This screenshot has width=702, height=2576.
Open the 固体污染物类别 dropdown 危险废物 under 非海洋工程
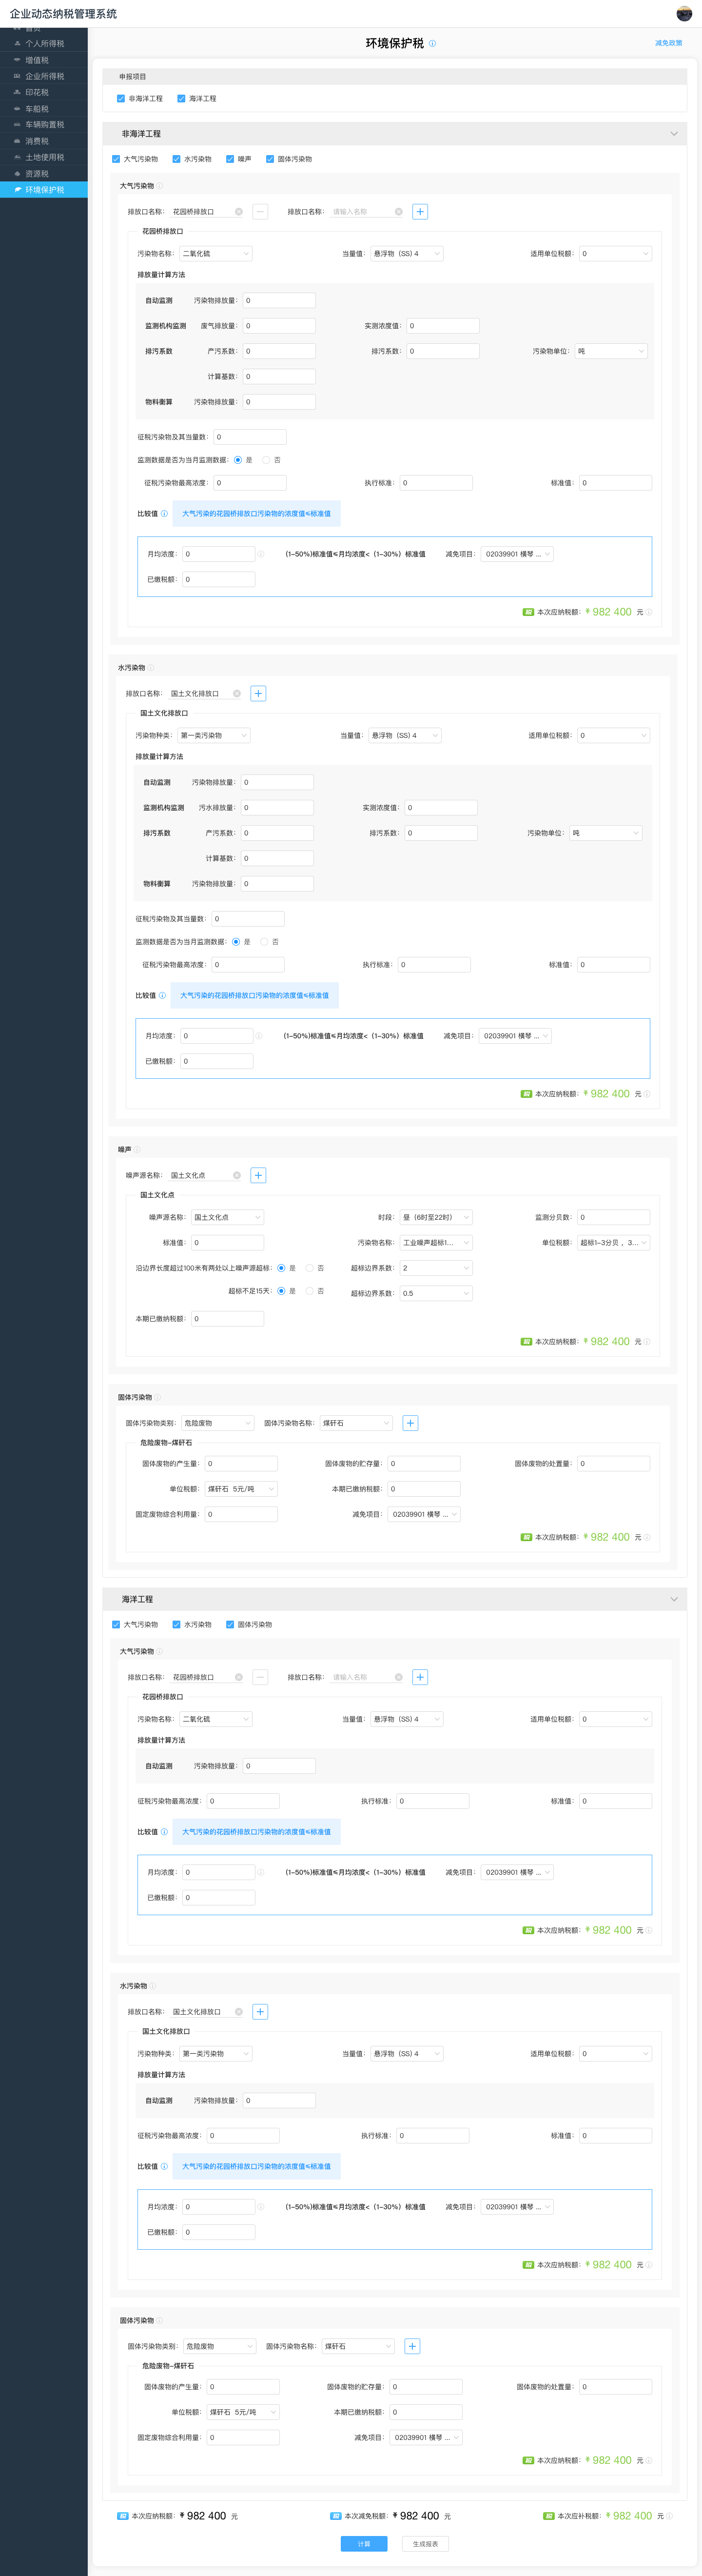(x=218, y=1423)
